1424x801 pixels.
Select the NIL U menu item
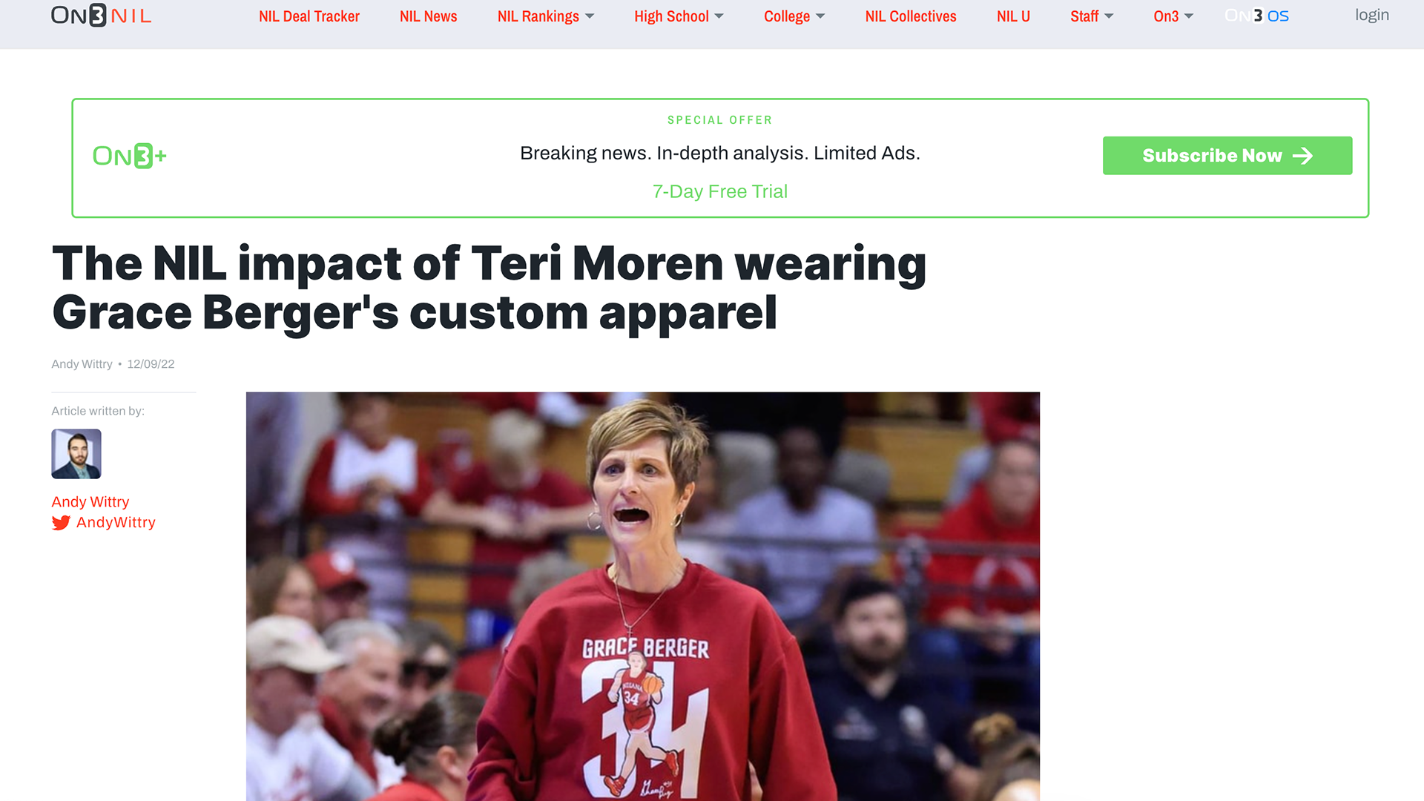tap(1013, 16)
